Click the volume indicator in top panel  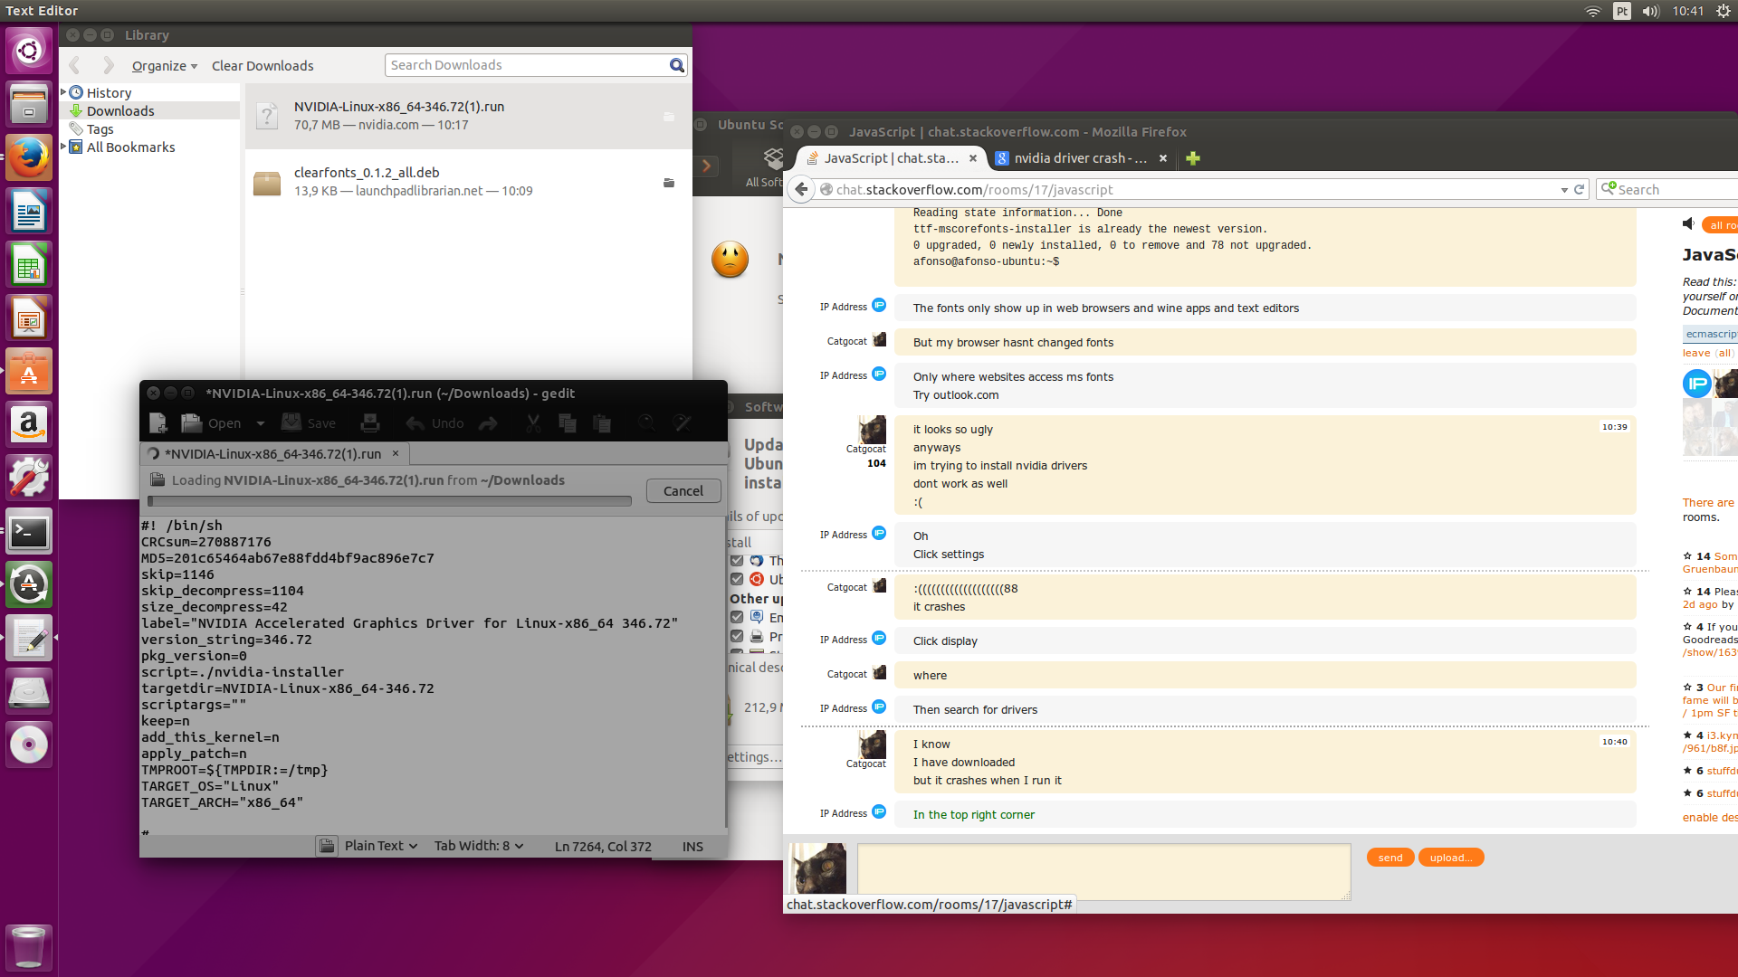(x=1651, y=11)
